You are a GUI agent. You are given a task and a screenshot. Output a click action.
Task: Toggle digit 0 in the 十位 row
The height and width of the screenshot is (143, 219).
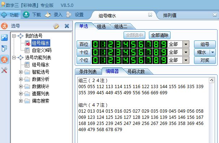point(95,52)
